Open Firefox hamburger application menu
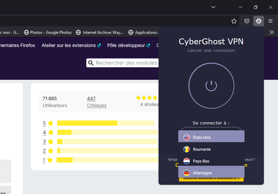278x194 pixels. point(270,21)
